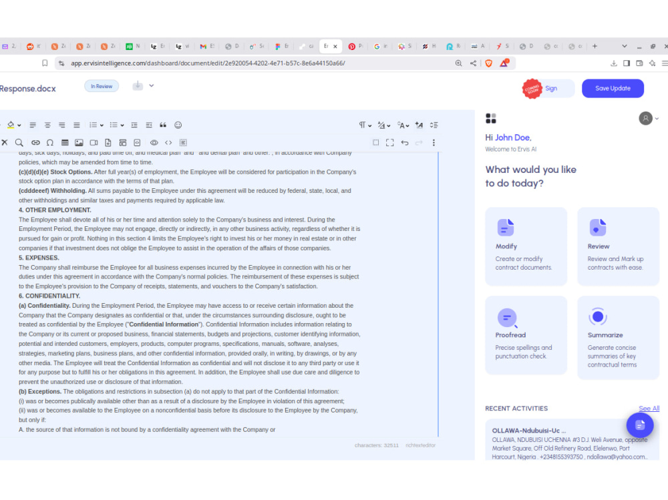
Task: Expand the profile menu chevron
Action: 657,119
